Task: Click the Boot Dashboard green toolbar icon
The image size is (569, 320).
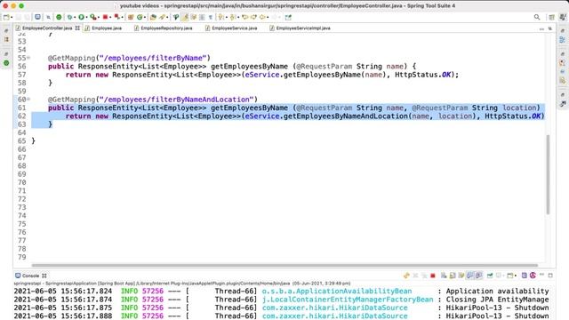Action: 59,17
